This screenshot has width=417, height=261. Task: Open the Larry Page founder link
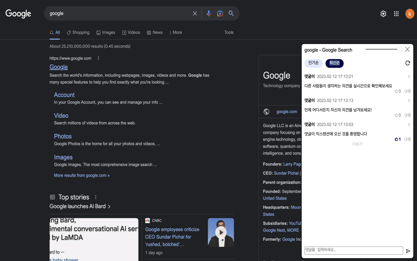292,164
